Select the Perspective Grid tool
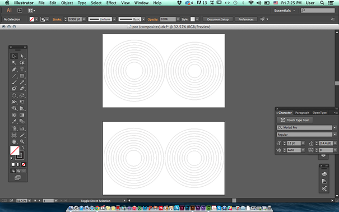 coord(22,108)
